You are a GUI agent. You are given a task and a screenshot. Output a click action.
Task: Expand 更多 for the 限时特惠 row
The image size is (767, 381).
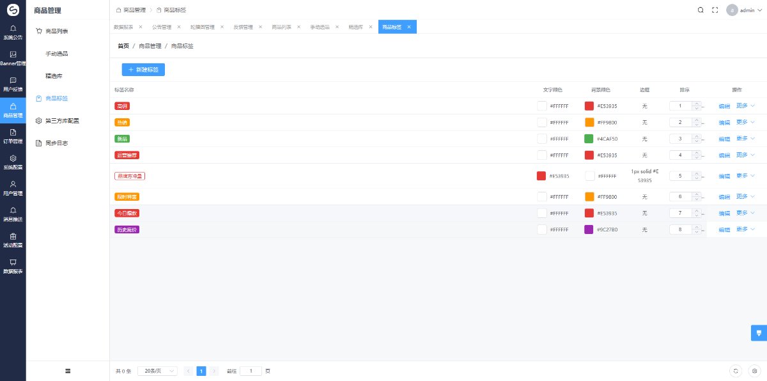[746, 196]
